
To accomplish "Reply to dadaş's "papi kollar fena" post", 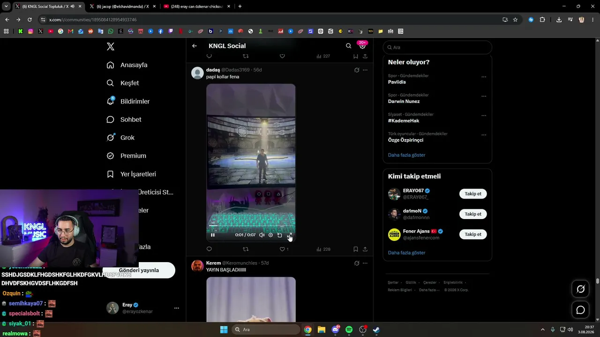I will 209,249.
